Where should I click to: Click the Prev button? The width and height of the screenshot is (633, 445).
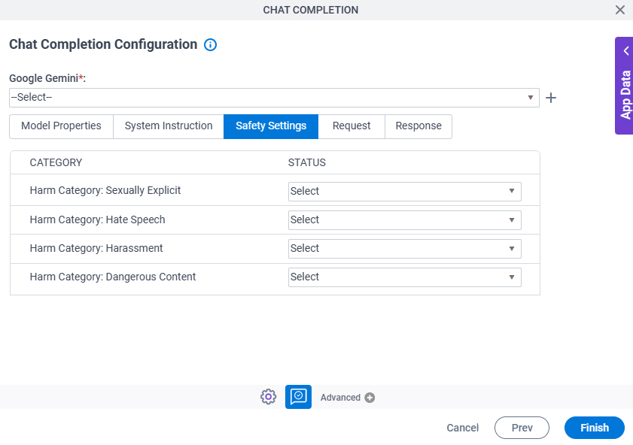coord(522,428)
